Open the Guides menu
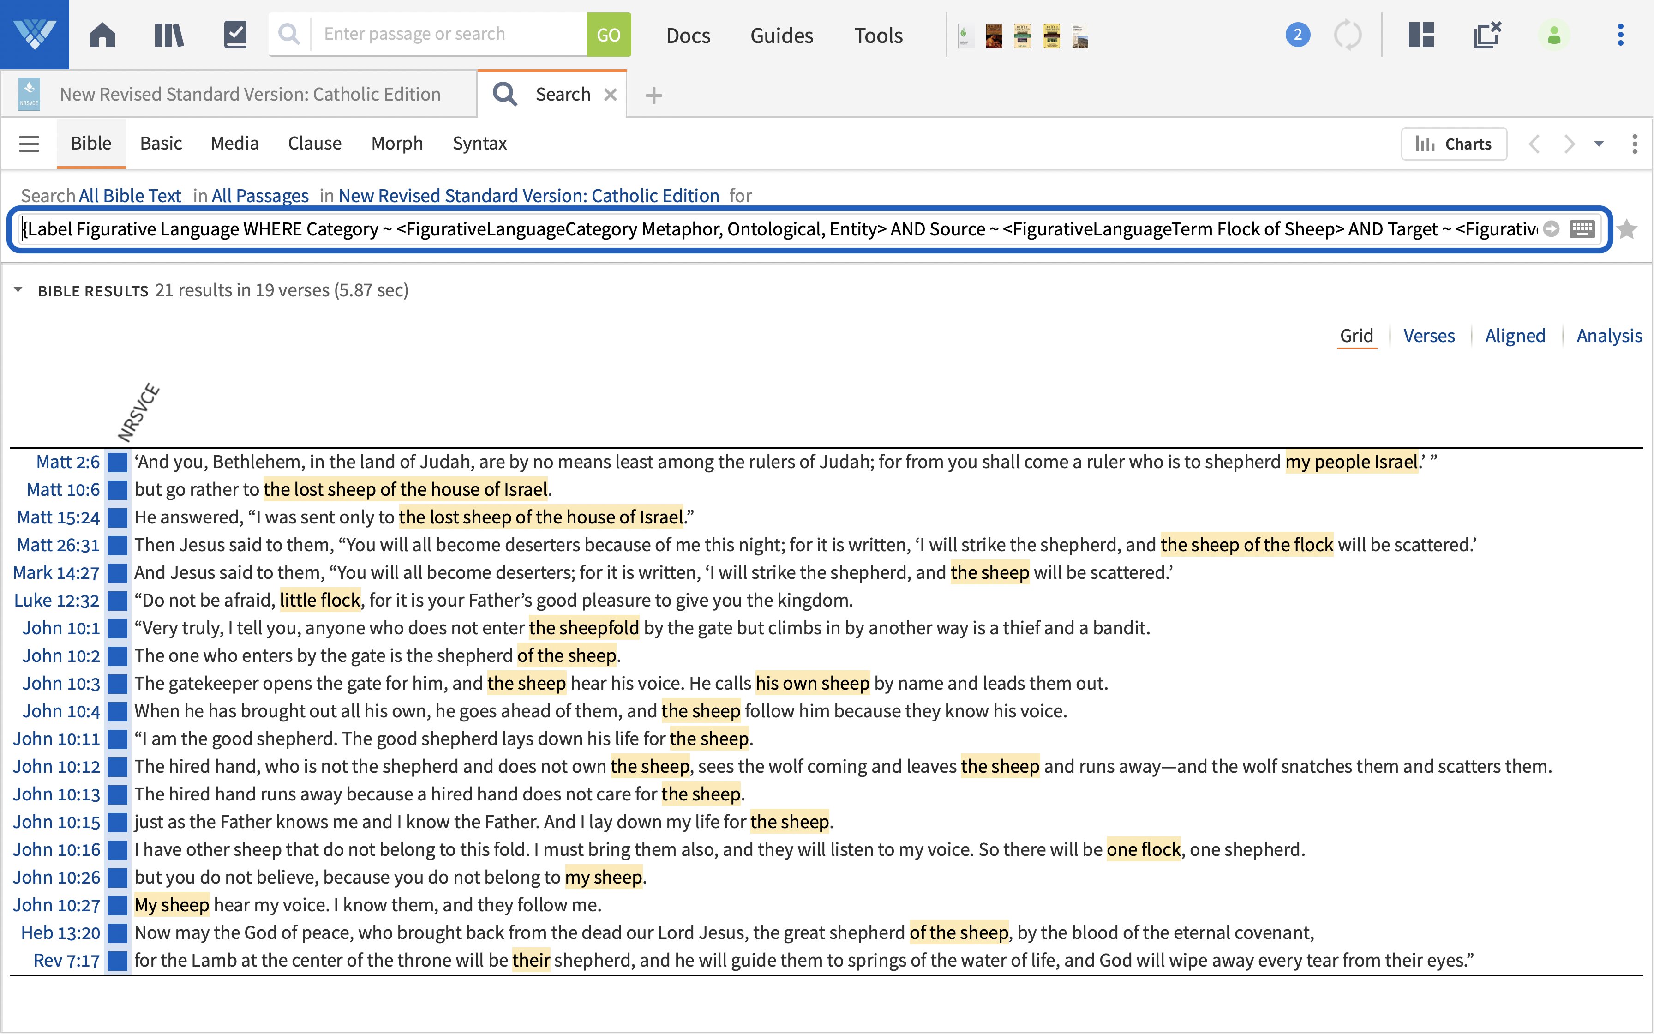This screenshot has width=1654, height=1034. tap(781, 35)
